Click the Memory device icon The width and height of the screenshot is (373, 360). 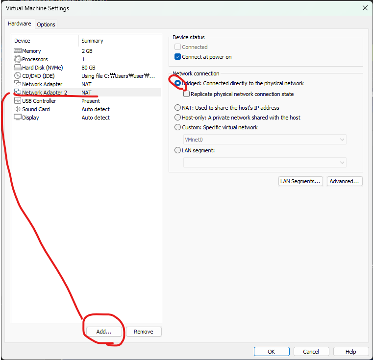(x=18, y=50)
